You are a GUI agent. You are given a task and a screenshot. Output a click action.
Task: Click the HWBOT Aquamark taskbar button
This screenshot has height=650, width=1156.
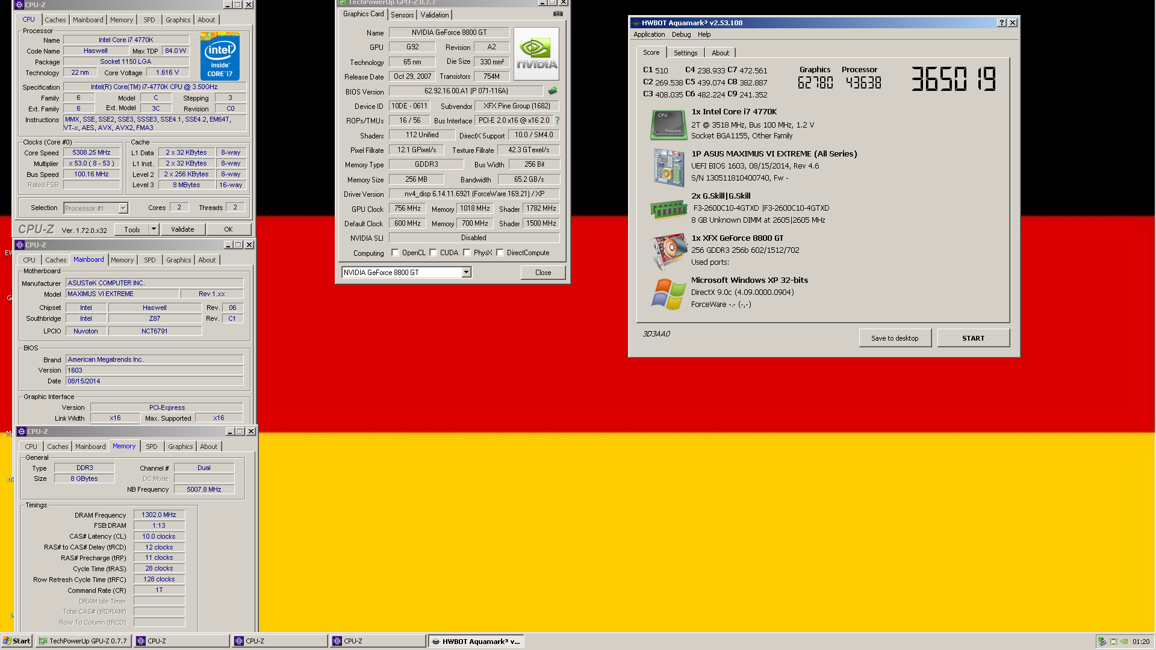(x=476, y=641)
